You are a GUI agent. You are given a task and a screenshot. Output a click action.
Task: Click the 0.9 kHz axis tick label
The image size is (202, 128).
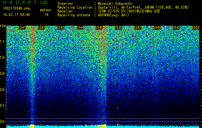(2, 74)
